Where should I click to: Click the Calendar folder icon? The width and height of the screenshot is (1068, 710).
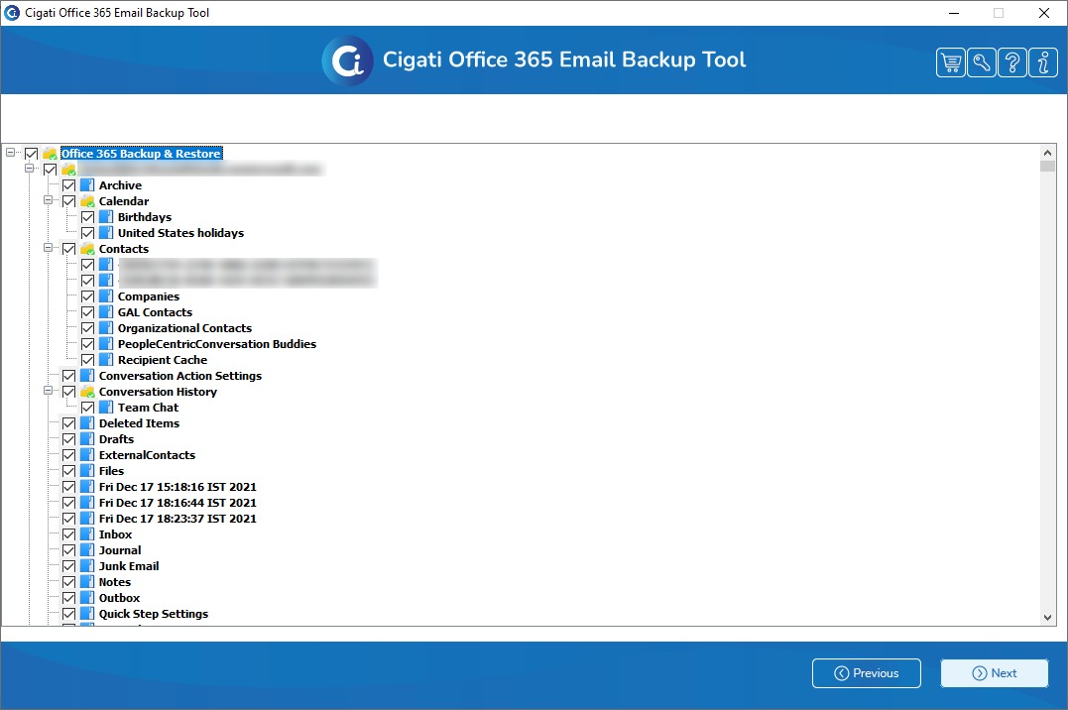tap(87, 201)
